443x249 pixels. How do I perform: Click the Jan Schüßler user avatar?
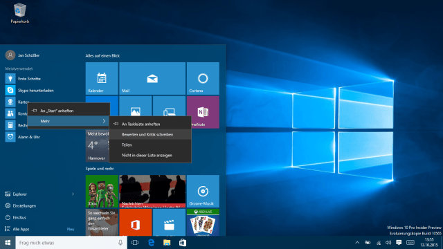click(10, 55)
